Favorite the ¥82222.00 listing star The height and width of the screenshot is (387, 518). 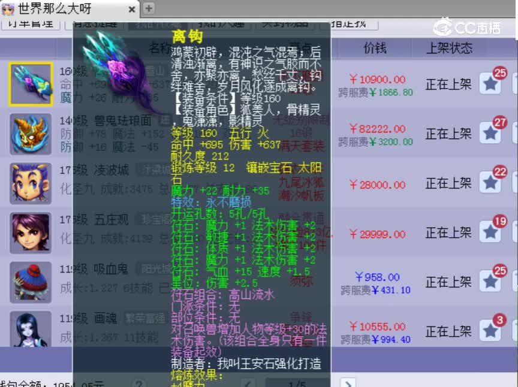point(490,134)
